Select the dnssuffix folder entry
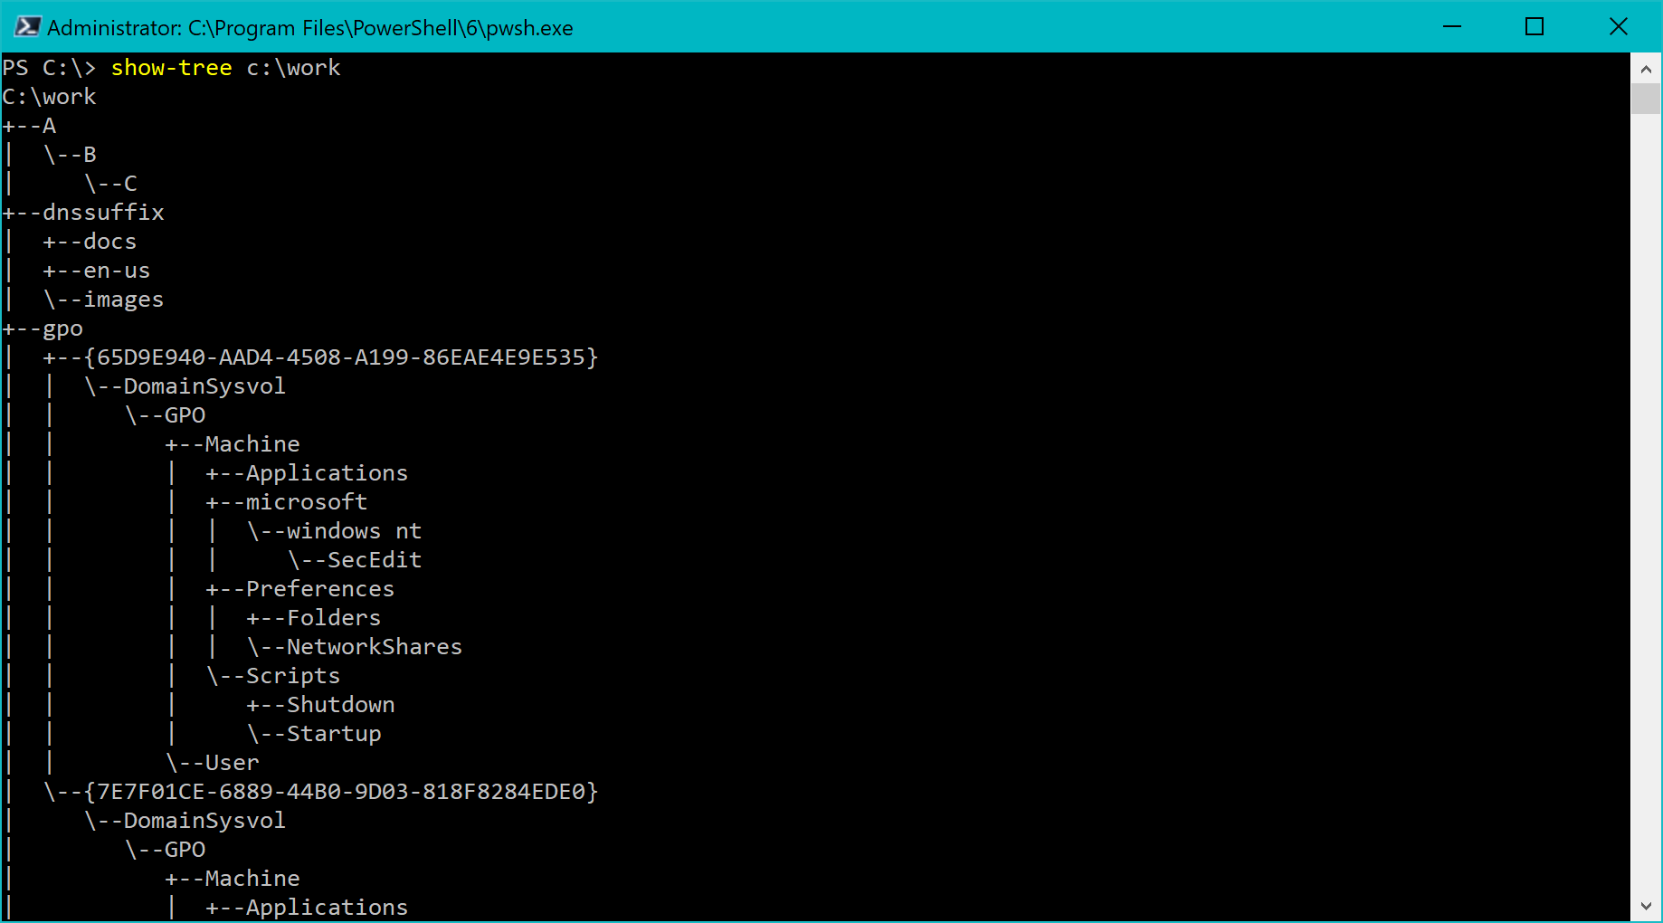This screenshot has height=923, width=1663. coord(103,212)
